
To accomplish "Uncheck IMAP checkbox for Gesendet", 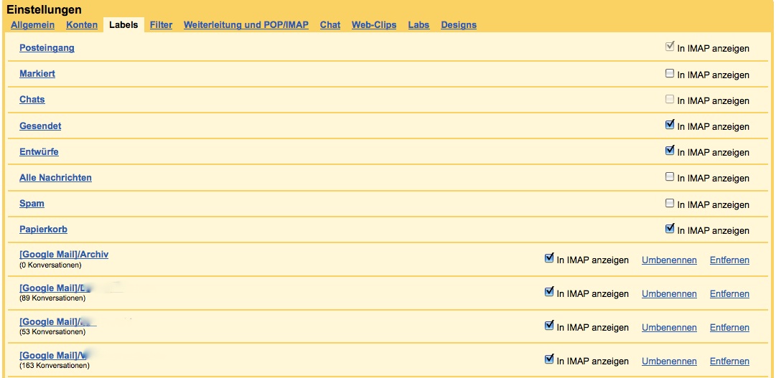I will point(670,125).
